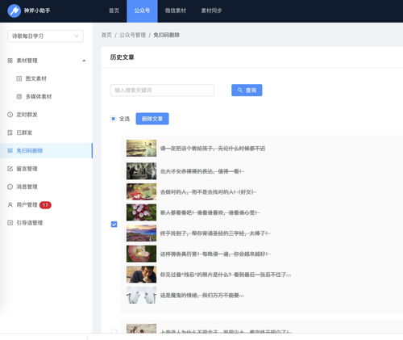
Task: Click the 多媒体素材 sidebar icon
Action: 19,96
